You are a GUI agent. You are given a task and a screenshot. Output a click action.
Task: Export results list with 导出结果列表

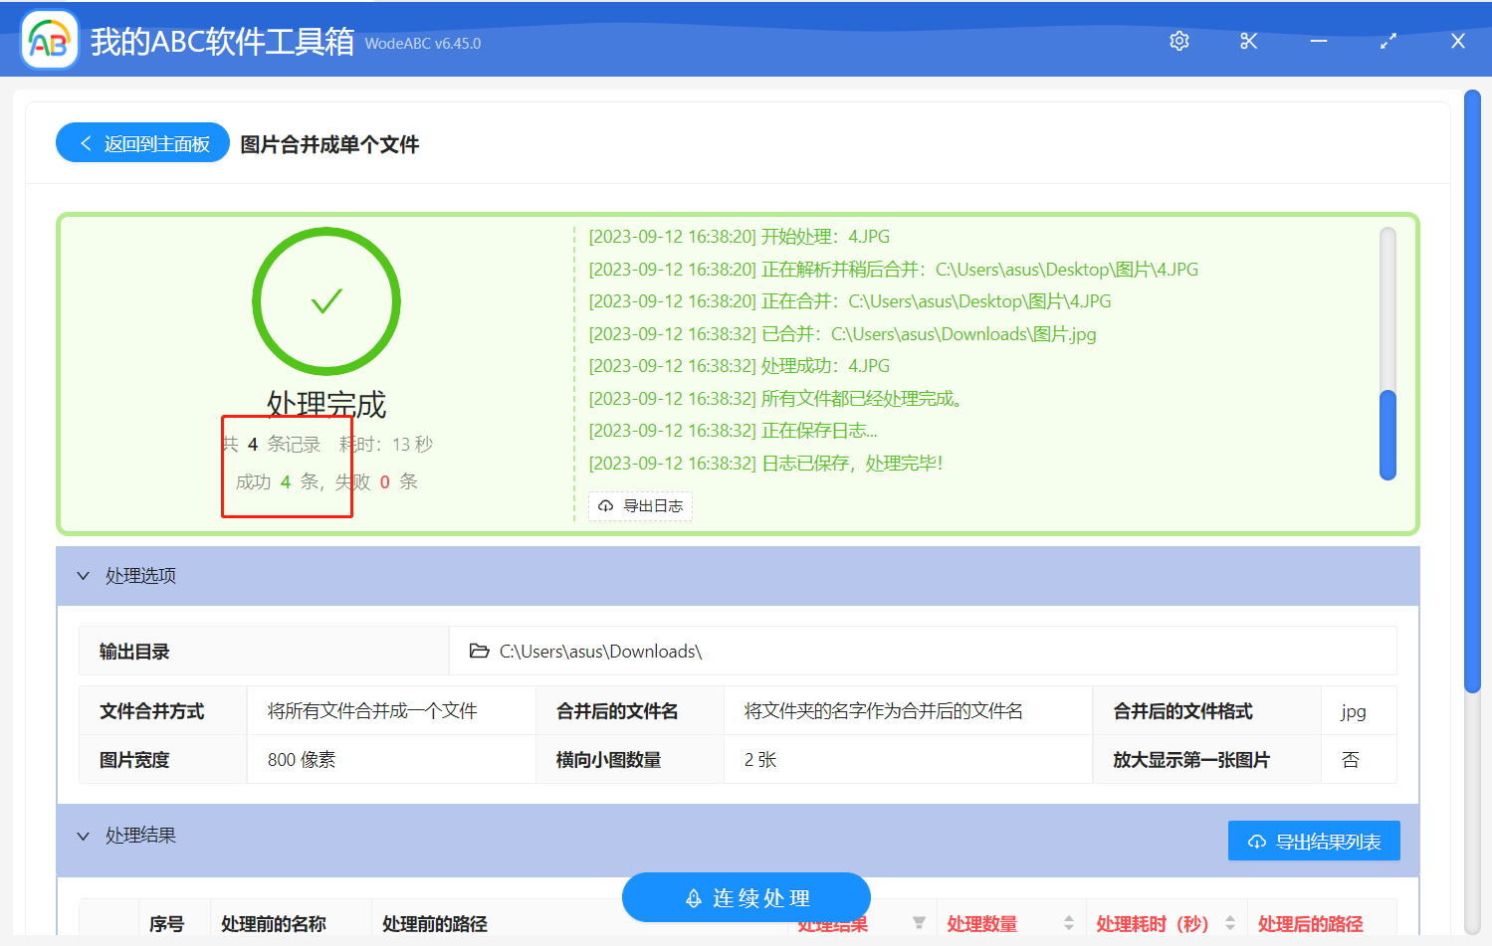(1314, 841)
